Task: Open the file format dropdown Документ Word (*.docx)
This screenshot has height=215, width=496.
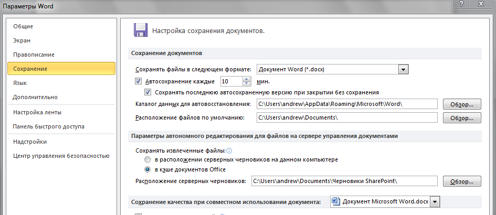Action: pos(332,69)
